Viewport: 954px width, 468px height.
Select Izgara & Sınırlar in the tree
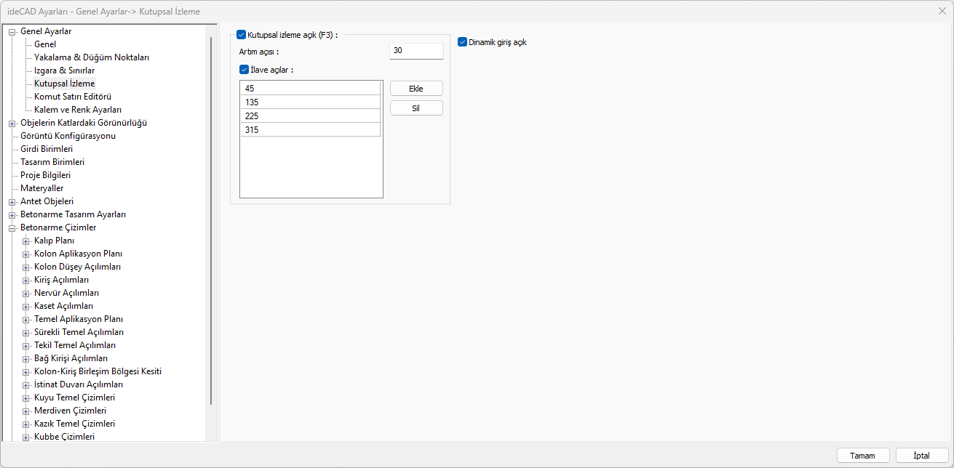(64, 70)
